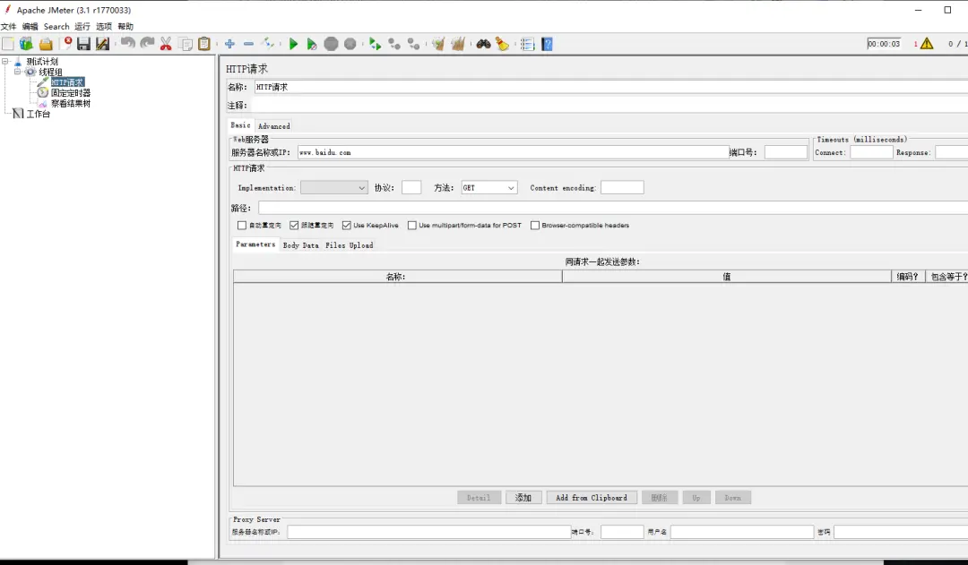Stop all remote engines icon
968x565 pixels.
pos(394,44)
